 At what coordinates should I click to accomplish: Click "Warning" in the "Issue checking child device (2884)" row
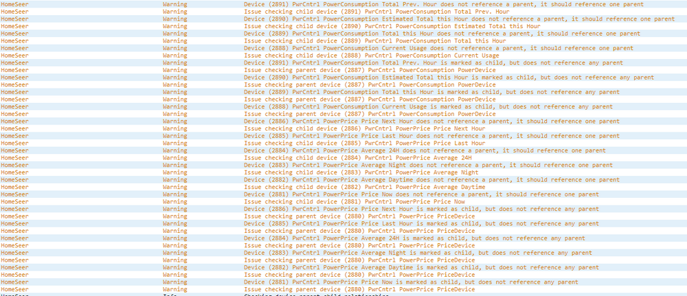pyautogui.click(x=174, y=158)
